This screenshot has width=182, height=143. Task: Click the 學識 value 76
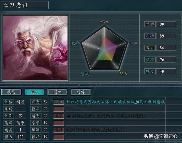(166, 60)
